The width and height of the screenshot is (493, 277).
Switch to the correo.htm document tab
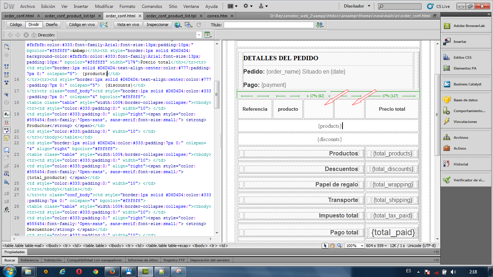(x=217, y=16)
